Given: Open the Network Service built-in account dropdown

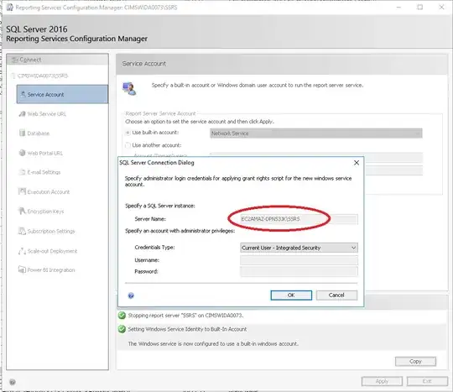Looking at the screenshot, I should pos(316,133).
